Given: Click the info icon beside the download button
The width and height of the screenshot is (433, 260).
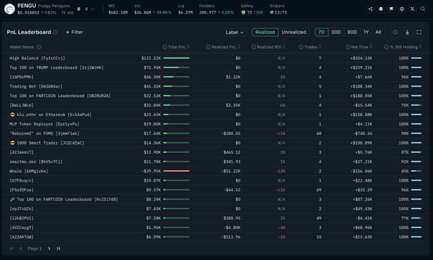Looking at the screenshot, I should click(x=395, y=32).
